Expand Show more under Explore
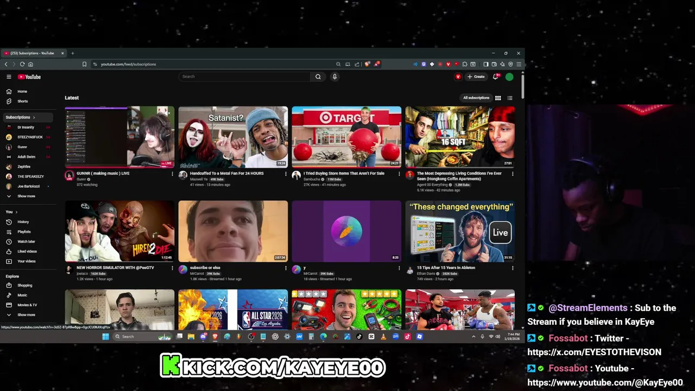The image size is (695, 391). click(x=27, y=314)
